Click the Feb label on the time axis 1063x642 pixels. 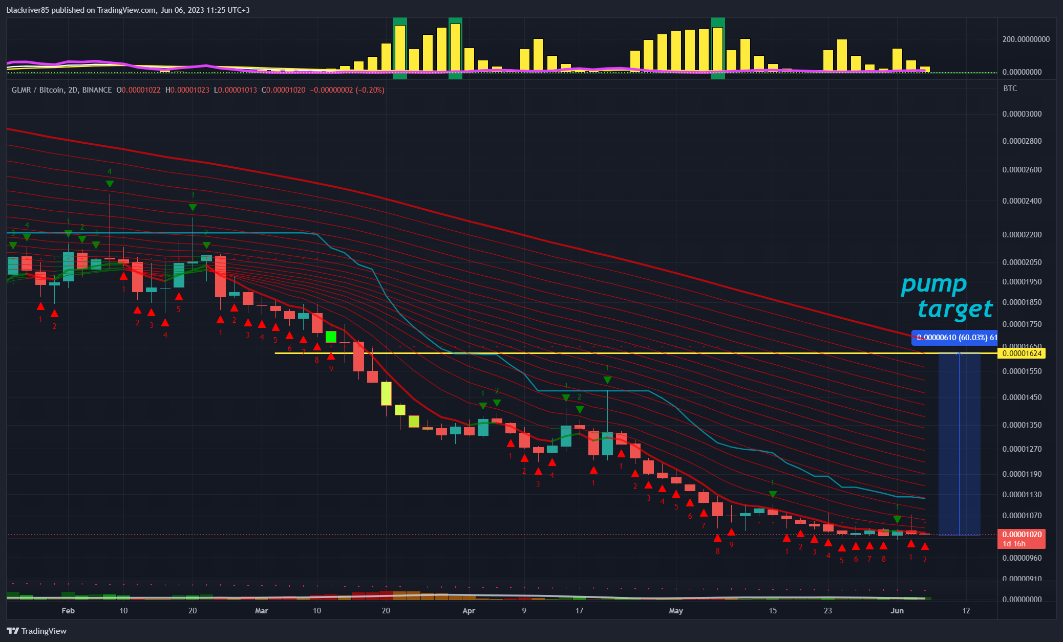pyautogui.click(x=68, y=611)
